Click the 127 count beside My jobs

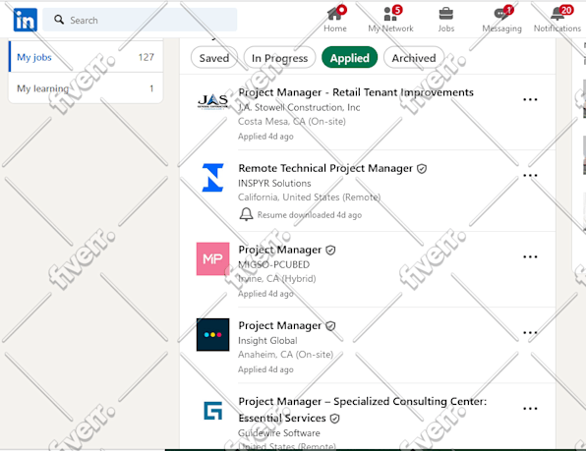tap(146, 57)
